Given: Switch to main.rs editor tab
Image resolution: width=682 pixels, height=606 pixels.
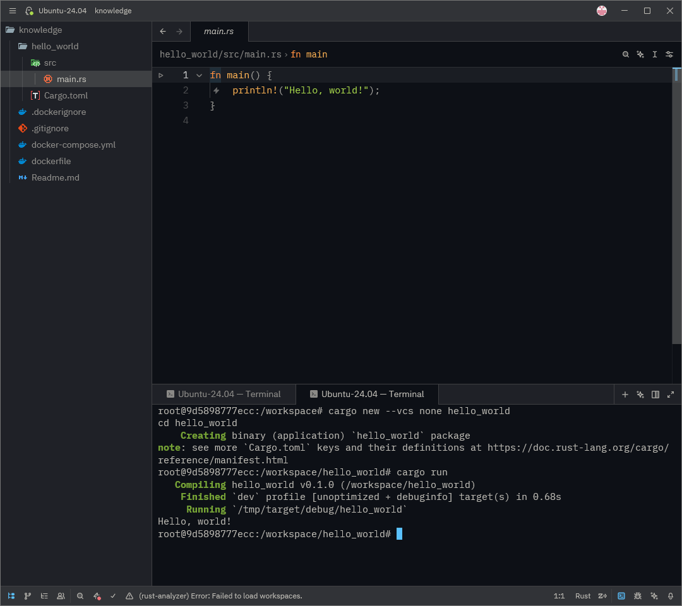Looking at the screenshot, I should pyautogui.click(x=219, y=32).
